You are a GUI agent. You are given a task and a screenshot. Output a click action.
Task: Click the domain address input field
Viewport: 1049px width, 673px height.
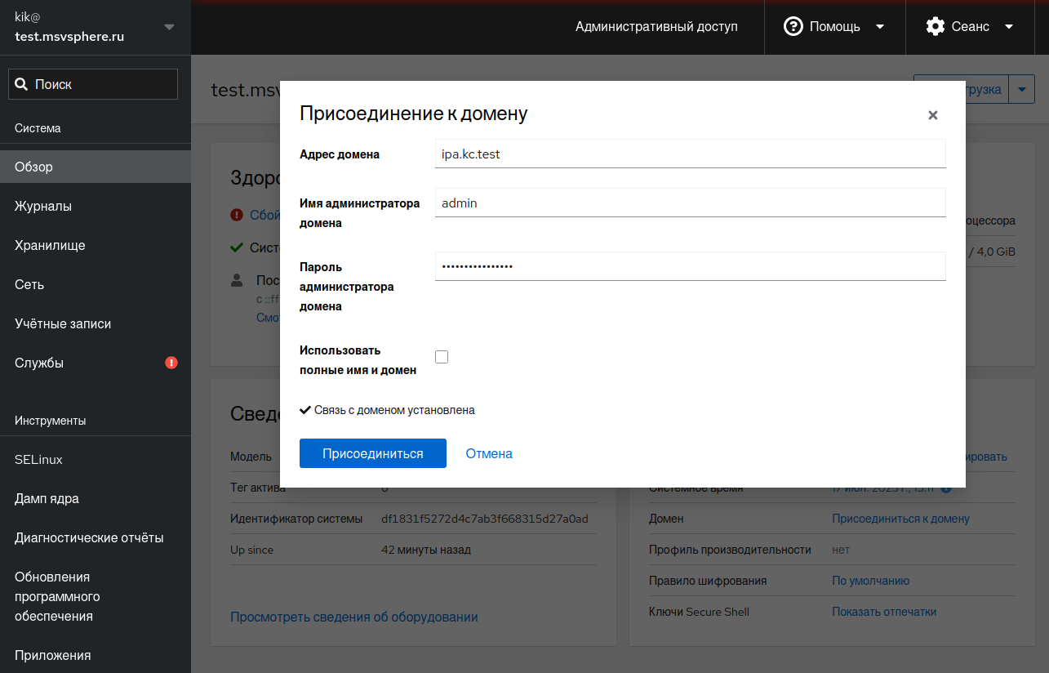coord(690,154)
